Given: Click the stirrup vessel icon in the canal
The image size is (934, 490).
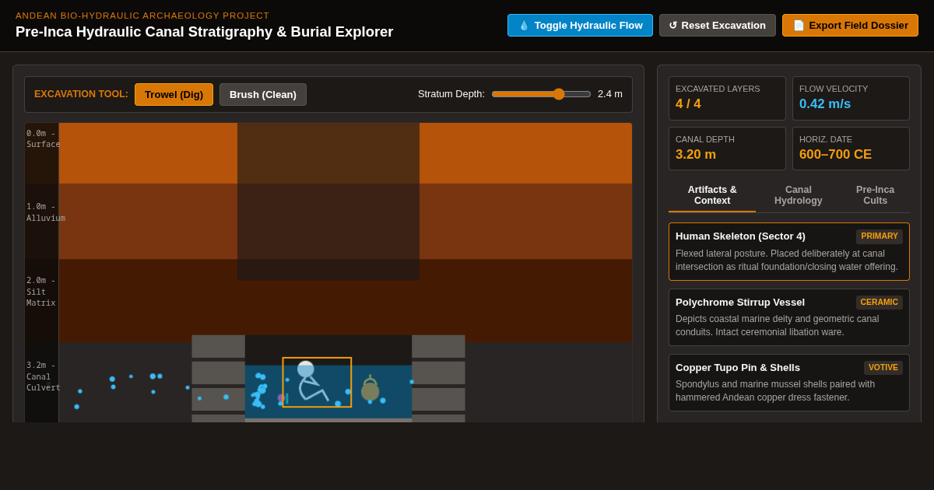Looking at the screenshot, I should coord(370,388).
